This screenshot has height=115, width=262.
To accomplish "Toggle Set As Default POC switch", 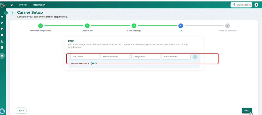I will point(94,63).
